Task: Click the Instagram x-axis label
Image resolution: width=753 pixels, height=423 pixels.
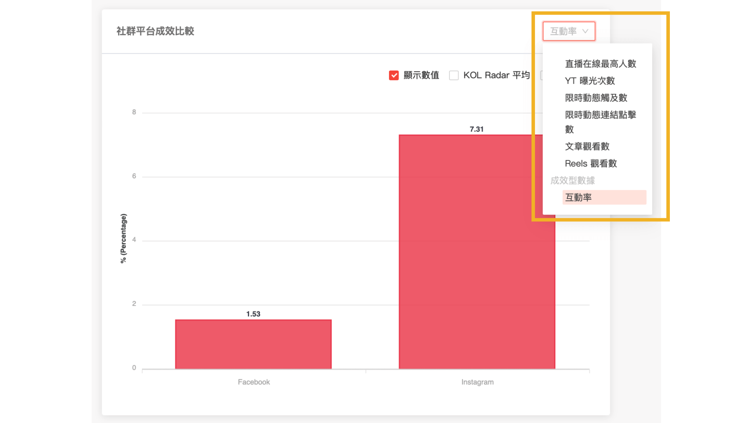Action: point(477,382)
